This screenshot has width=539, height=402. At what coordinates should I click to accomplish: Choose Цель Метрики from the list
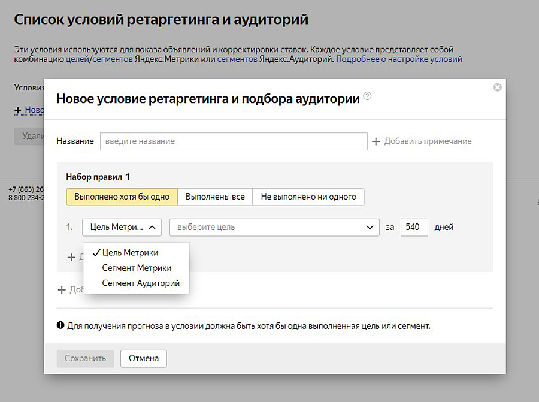click(130, 253)
